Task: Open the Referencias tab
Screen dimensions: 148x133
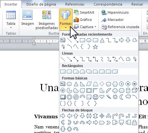Action: click(x=75, y=4)
